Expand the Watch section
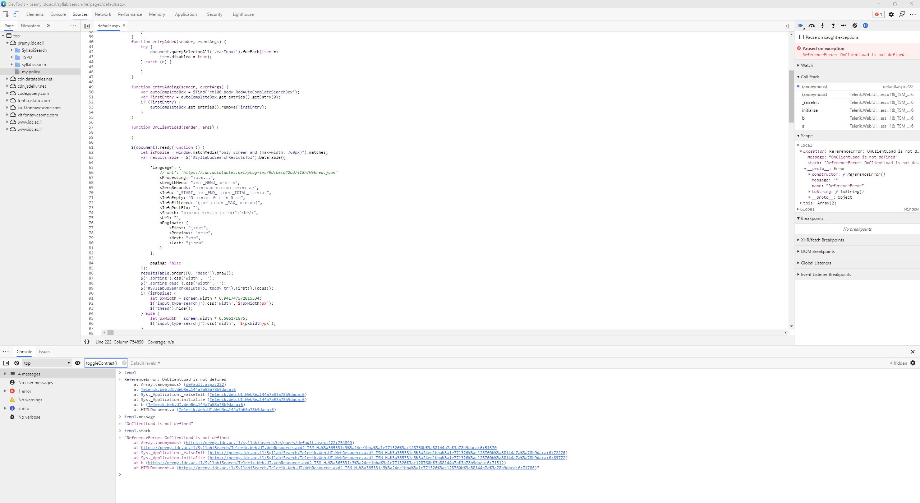The width and height of the screenshot is (920, 503). point(806,65)
